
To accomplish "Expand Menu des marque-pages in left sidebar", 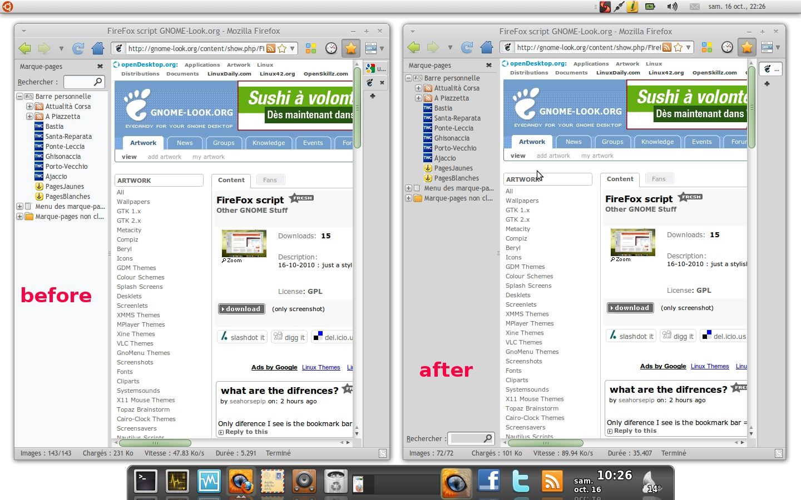I will (19, 206).
